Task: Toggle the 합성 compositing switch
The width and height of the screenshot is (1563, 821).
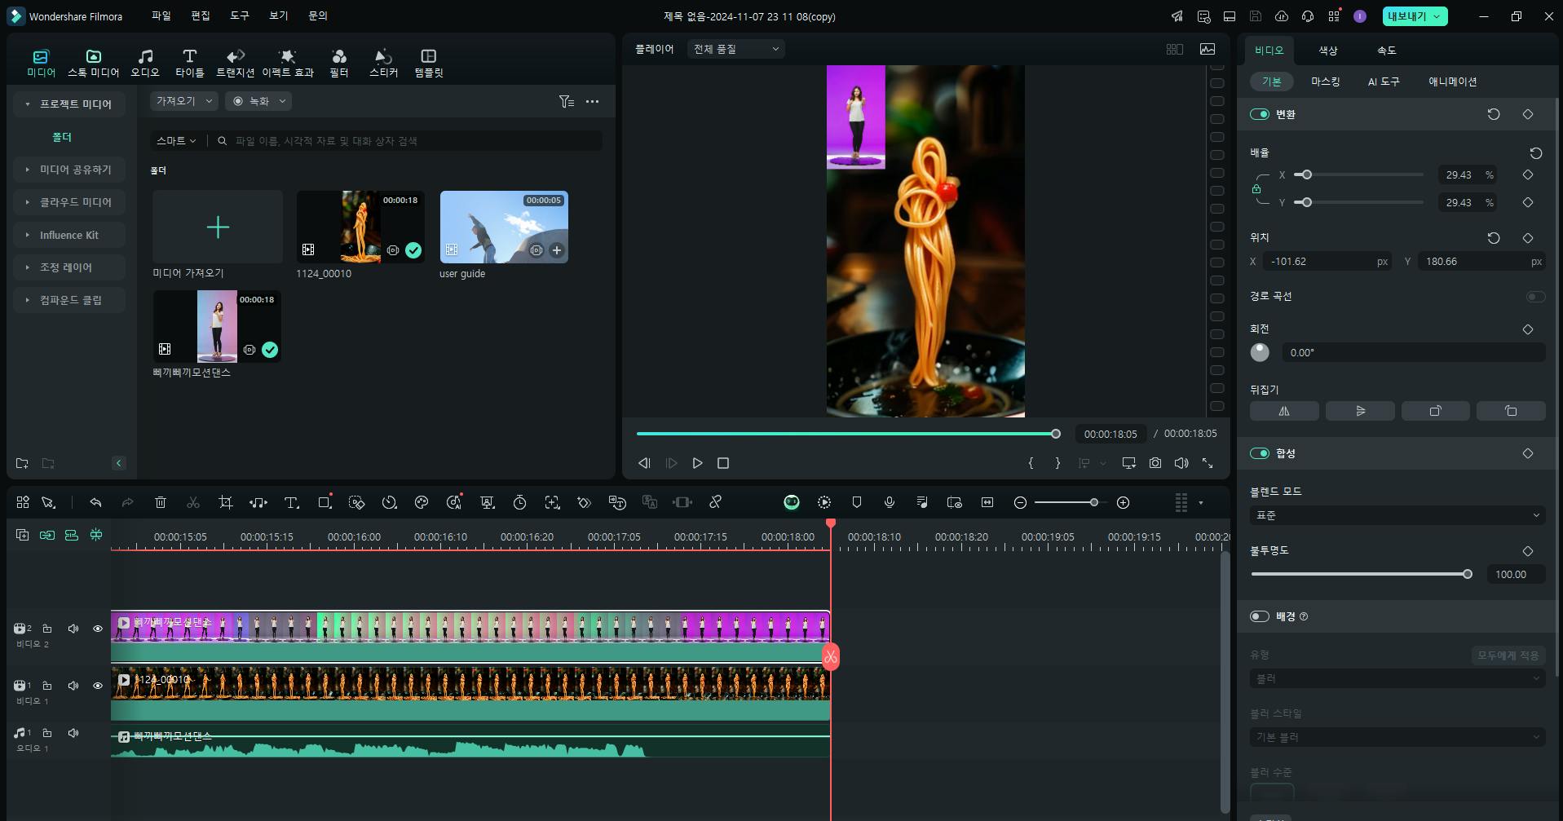Action: click(x=1260, y=453)
